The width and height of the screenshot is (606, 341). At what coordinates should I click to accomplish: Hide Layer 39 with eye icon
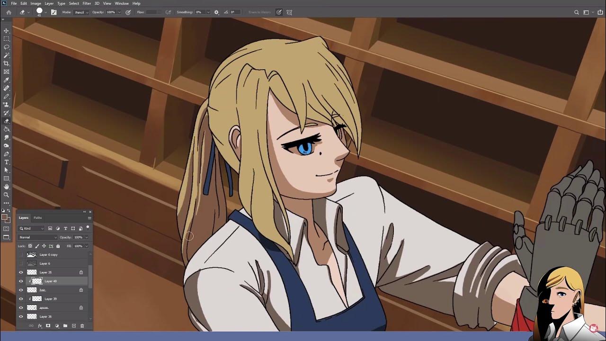click(x=21, y=299)
